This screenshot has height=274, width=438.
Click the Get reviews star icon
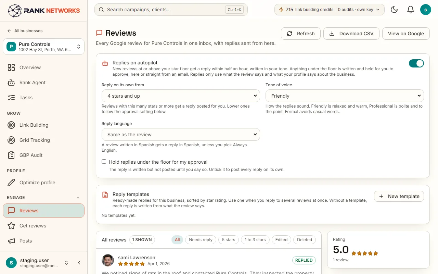[x=11, y=226]
